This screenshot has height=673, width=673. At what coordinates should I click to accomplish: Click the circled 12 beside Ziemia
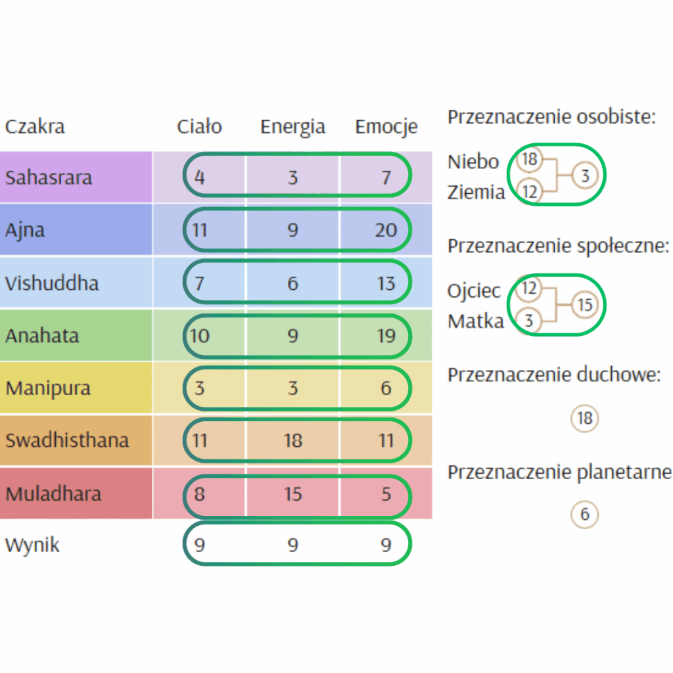(x=530, y=192)
